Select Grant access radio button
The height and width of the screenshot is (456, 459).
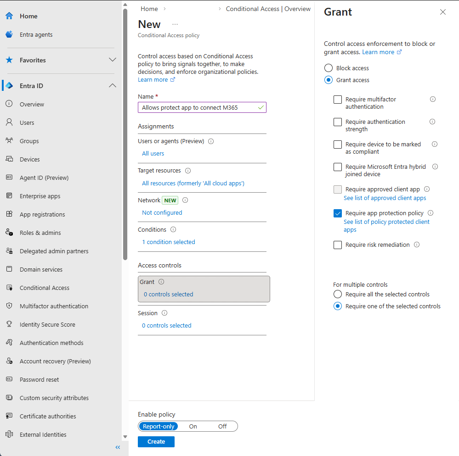[329, 80]
